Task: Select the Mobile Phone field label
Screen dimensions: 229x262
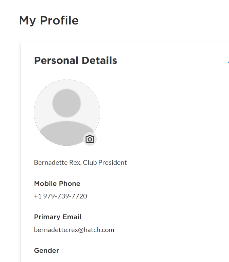Action: pyautogui.click(x=57, y=184)
